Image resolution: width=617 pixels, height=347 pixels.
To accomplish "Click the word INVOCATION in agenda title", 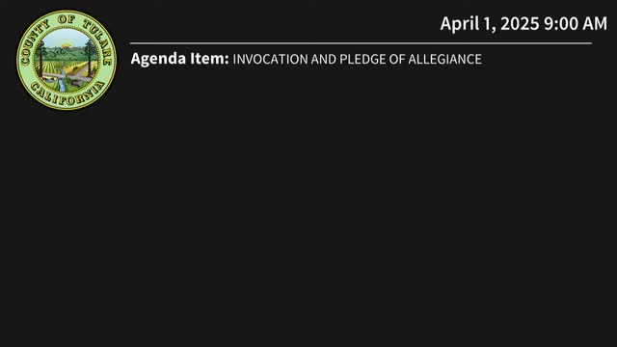I will click(270, 60).
